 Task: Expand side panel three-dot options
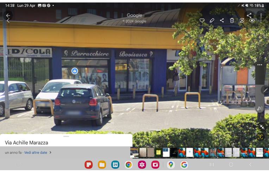260,65
